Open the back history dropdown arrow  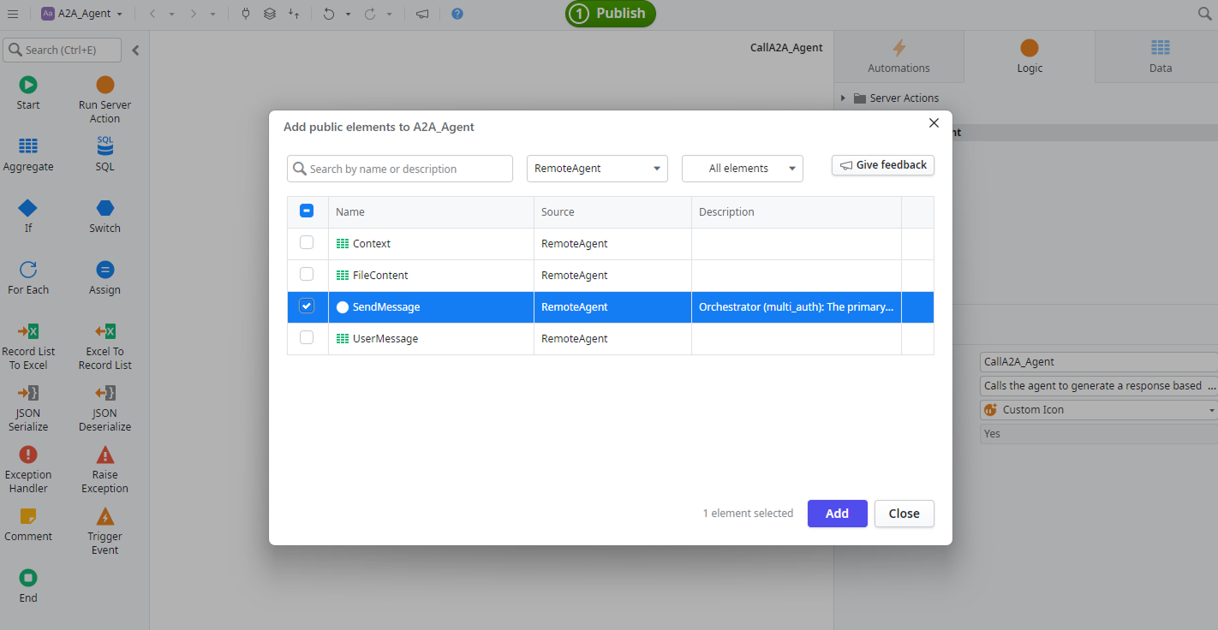click(171, 14)
